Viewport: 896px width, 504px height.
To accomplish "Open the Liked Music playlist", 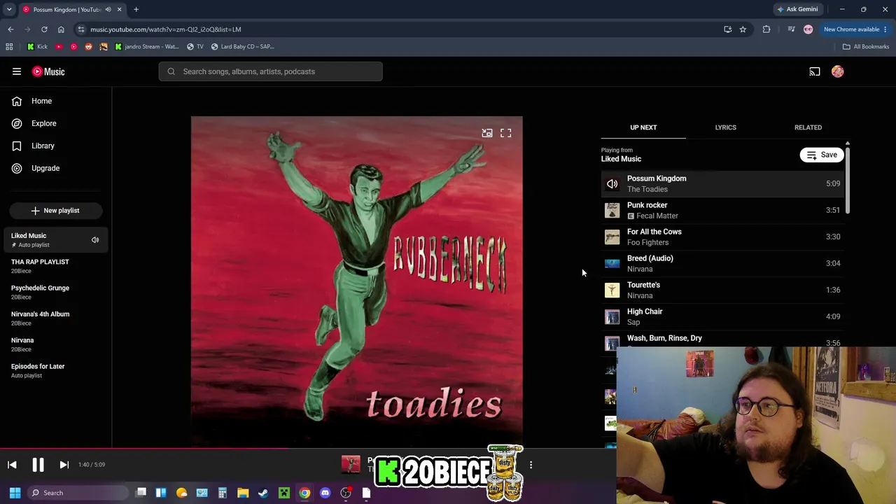I will click(56, 240).
